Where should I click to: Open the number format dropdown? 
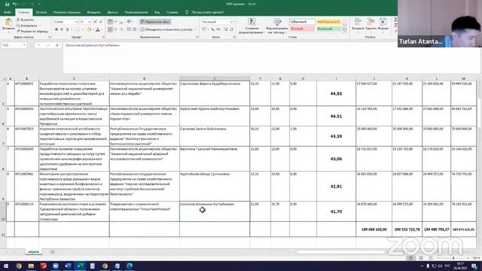point(231,22)
